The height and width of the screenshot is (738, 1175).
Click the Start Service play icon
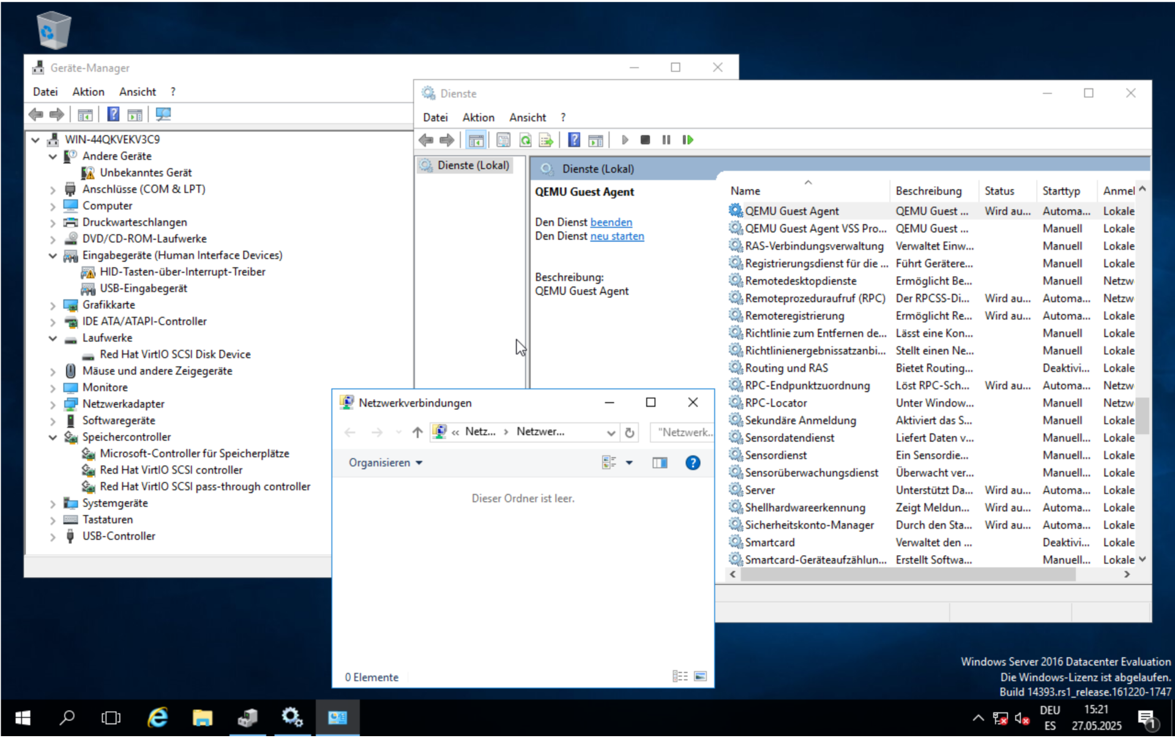click(624, 140)
